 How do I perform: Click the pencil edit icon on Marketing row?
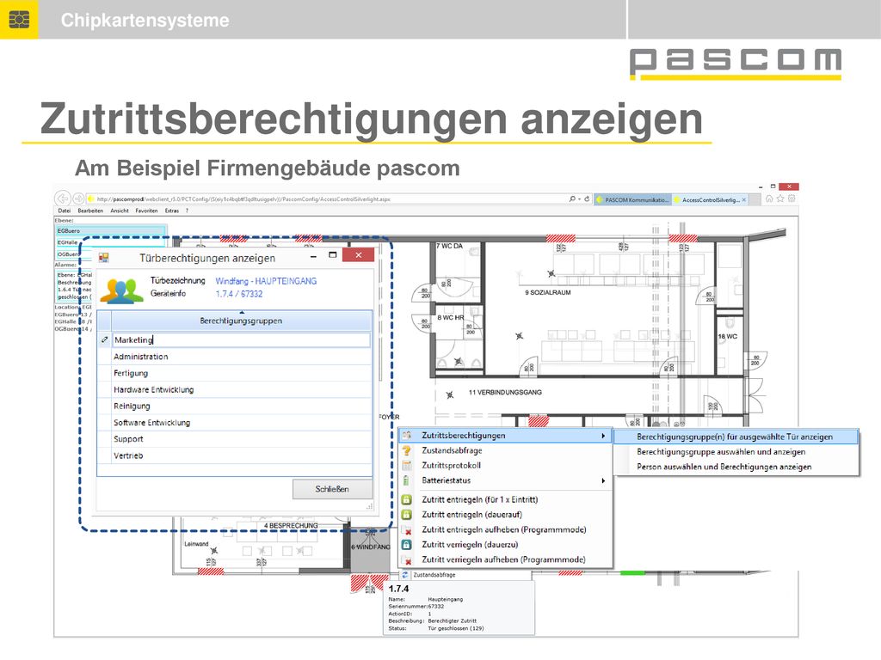104,339
